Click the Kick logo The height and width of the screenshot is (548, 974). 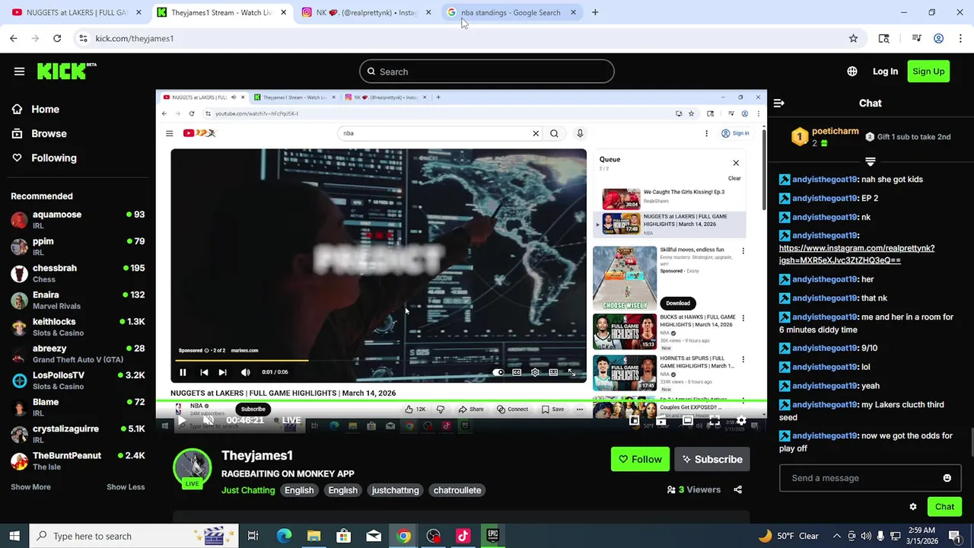66,71
